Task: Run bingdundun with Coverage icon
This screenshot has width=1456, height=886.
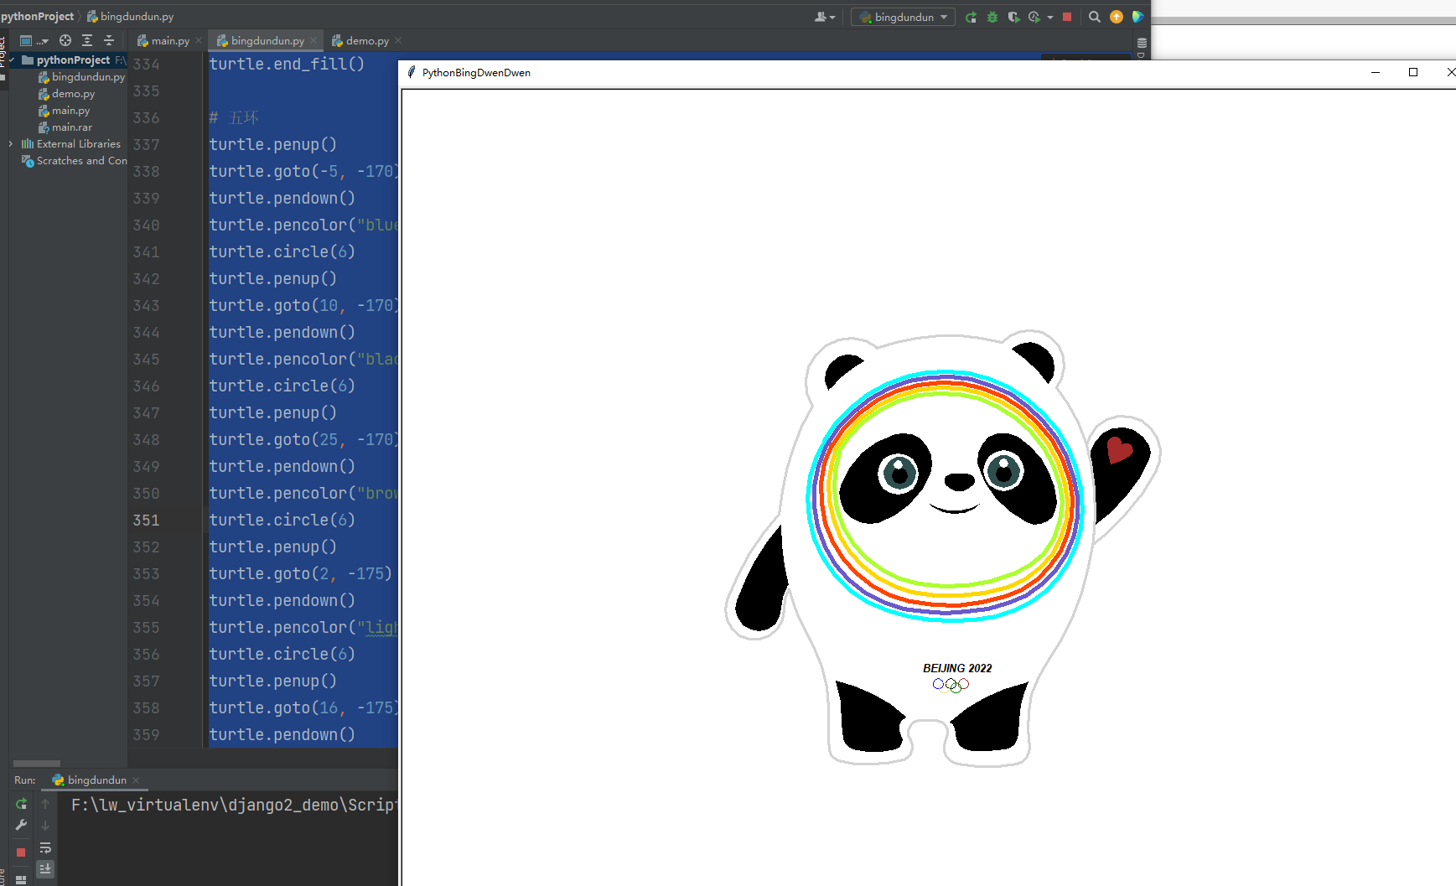Action: 1013,17
